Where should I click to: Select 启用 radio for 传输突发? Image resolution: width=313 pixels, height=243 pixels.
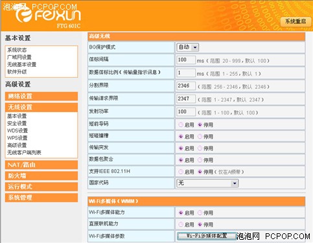181,148
